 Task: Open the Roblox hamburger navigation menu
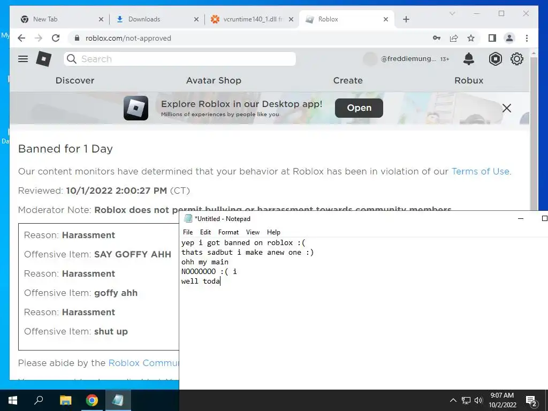(23, 59)
